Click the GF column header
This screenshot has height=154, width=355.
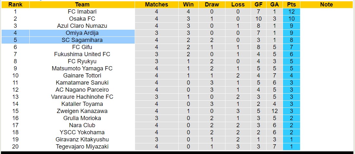coord(258,5)
